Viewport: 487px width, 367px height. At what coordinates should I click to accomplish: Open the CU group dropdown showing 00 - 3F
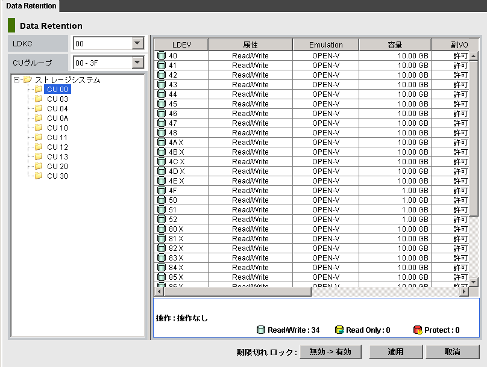pos(137,63)
